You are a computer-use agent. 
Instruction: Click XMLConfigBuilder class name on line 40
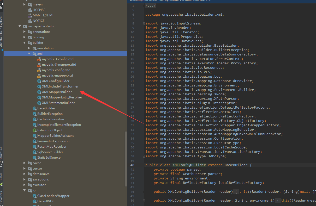(x=189, y=165)
